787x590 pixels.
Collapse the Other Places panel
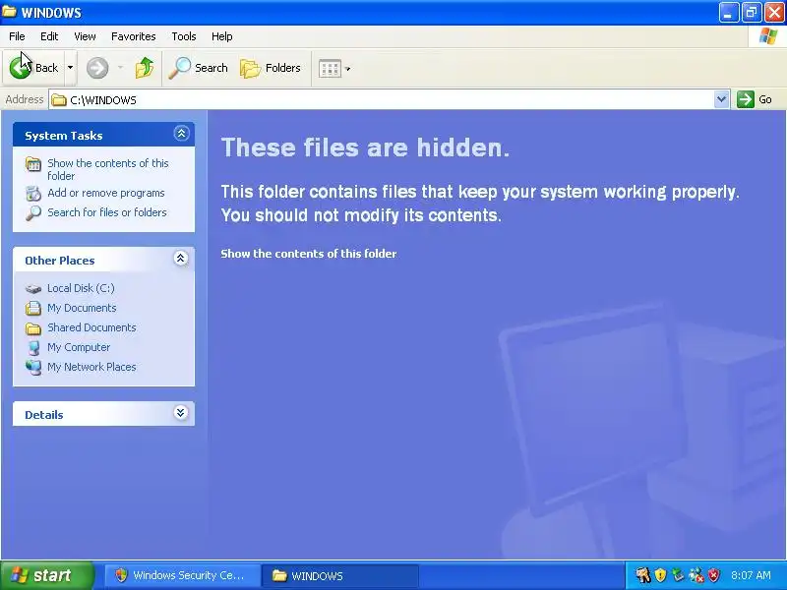pyautogui.click(x=181, y=259)
